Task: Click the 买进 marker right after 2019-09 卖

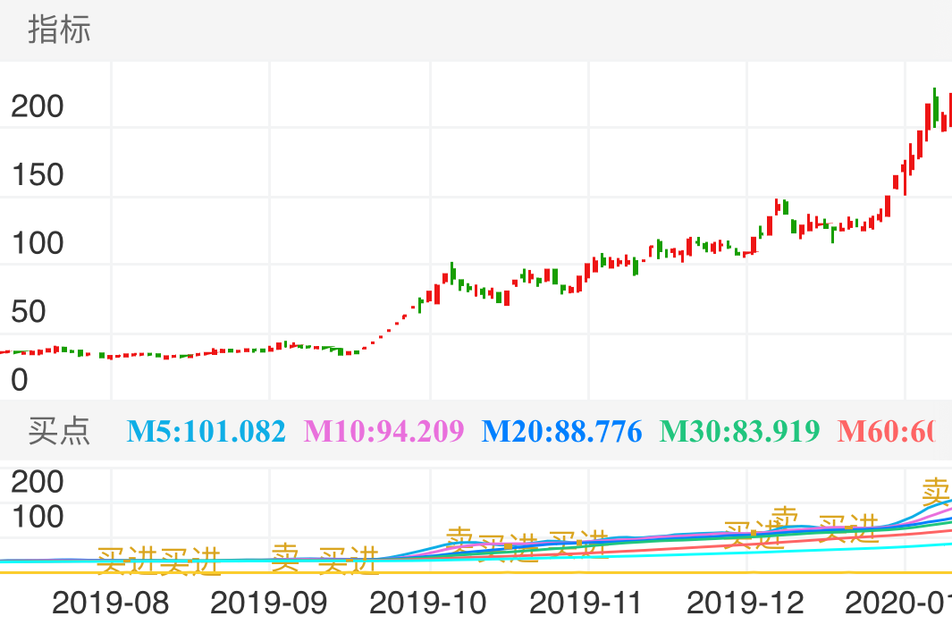Action: 349,561
